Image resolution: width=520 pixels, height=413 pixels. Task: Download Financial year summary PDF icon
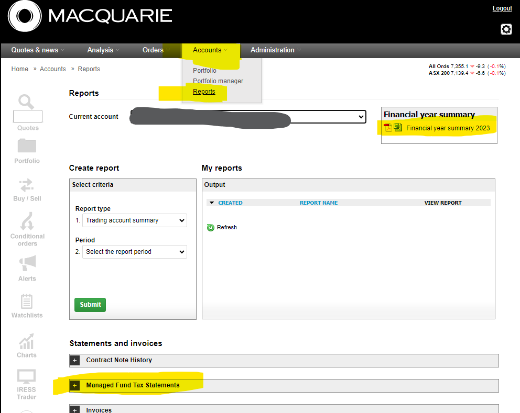point(388,128)
